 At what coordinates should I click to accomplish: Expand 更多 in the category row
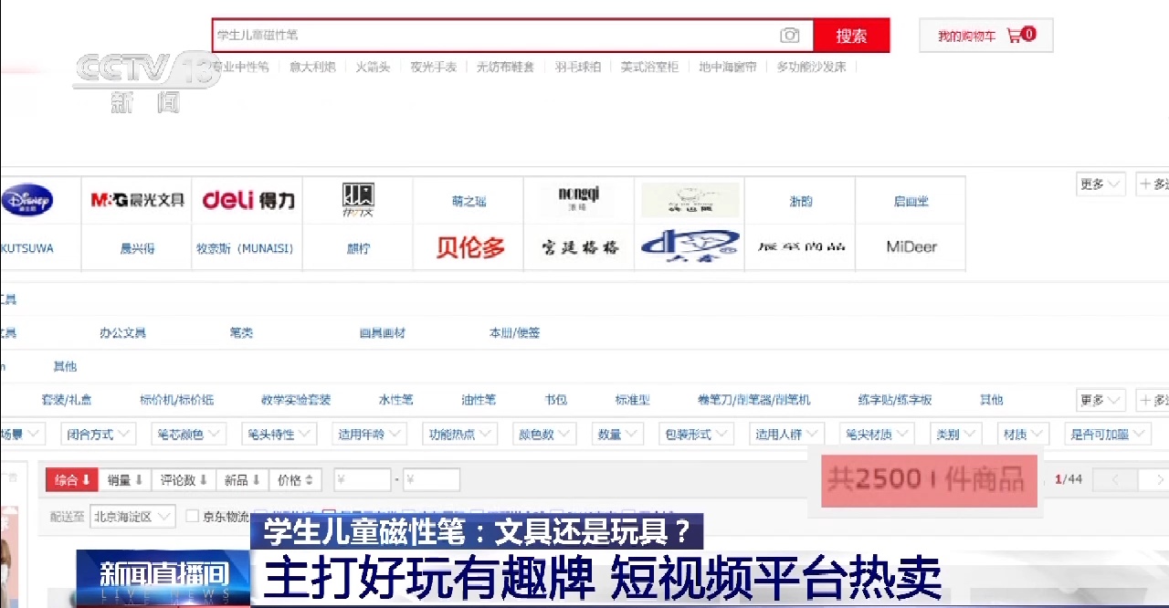pos(1101,400)
